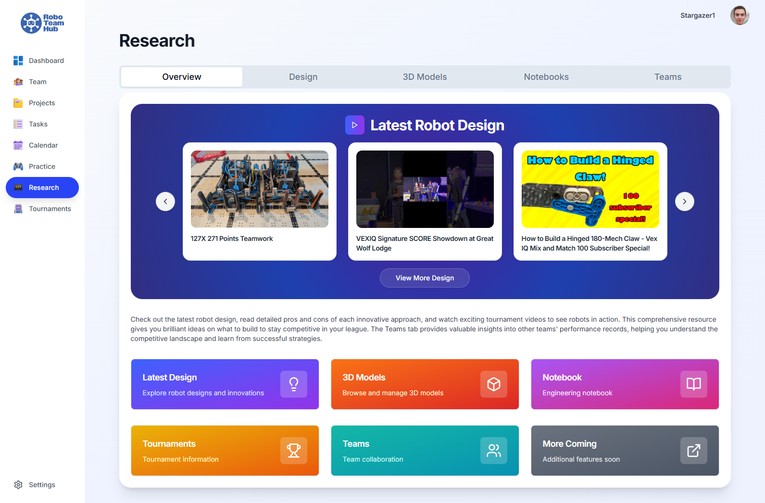
Task: Click the lightbulb icon on Latest Design card
Action: click(x=294, y=384)
